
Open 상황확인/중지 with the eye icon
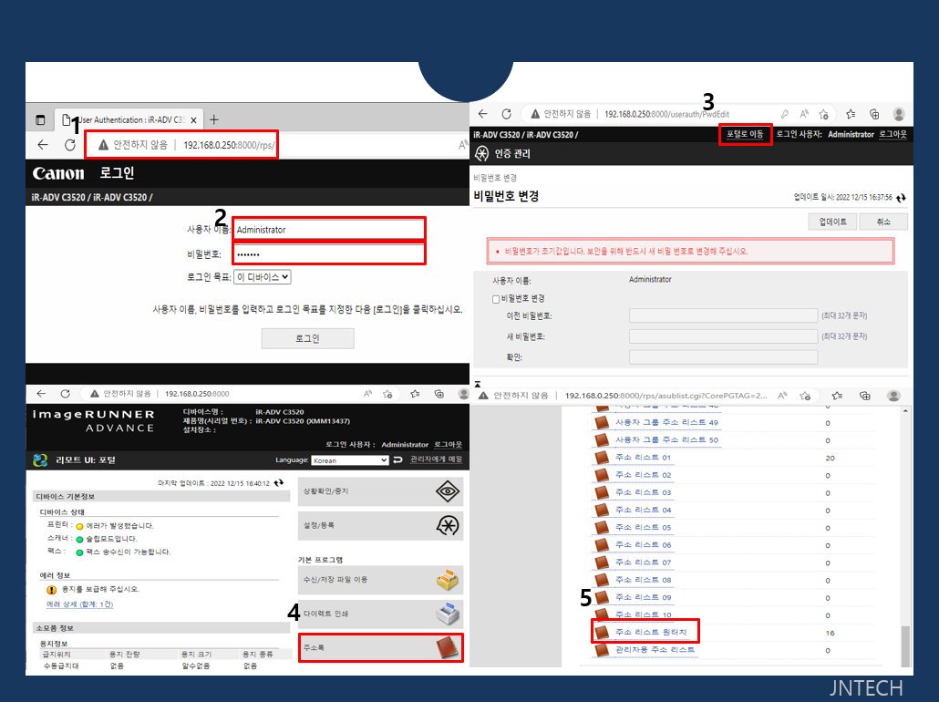click(x=380, y=491)
